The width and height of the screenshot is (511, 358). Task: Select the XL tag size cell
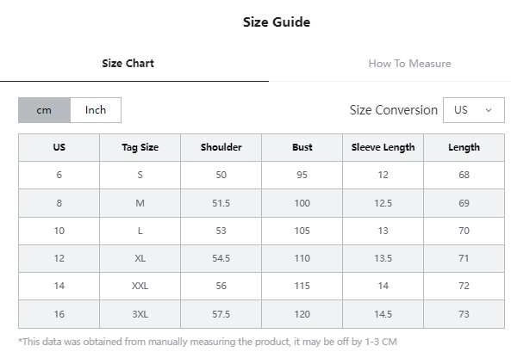click(140, 258)
